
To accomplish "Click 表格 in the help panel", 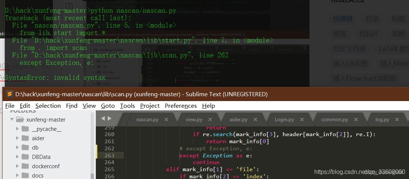I will coord(398,34).
